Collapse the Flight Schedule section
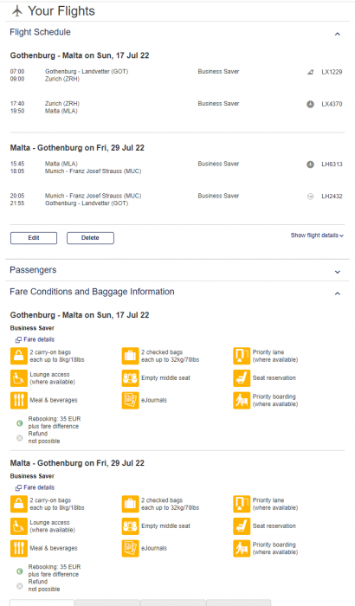Screen dimensions: 355x606 click(337, 34)
